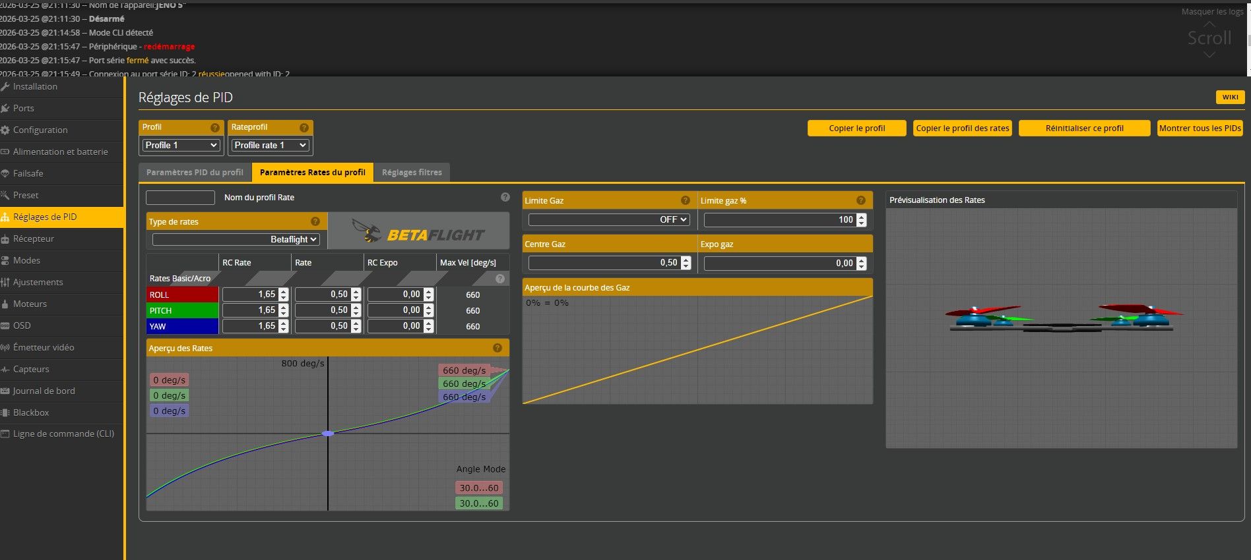Open the Limite Gaz OFF dropdown
Image resolution: width=1251 pixels, height=560 pixels.
click(609, 219)
